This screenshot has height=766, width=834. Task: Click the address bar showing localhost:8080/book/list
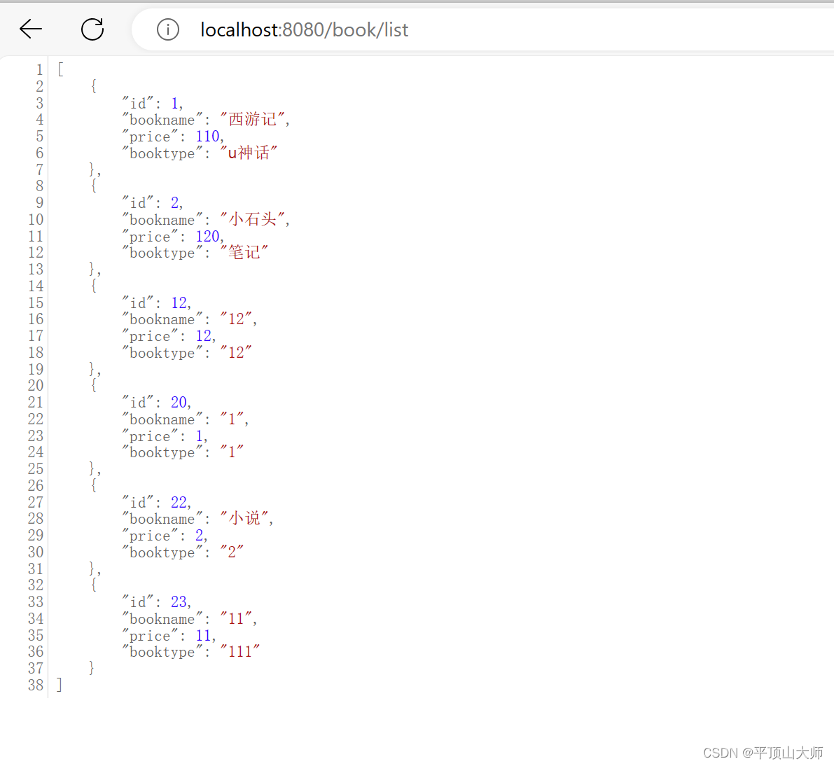point(304,29)
